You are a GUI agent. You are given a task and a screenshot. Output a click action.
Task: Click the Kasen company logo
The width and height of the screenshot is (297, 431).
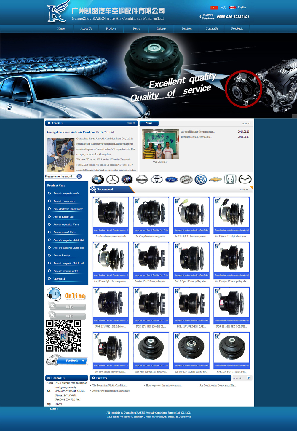tap(58, 12)
